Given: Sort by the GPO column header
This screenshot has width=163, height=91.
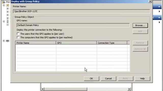Looking at the screenshot, I should 76,43.
